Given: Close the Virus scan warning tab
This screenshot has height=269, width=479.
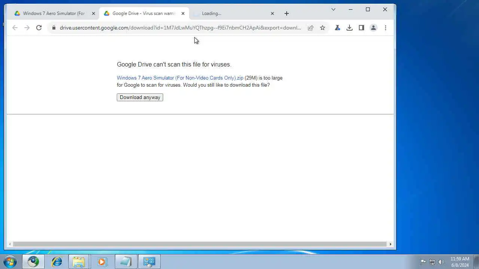Looking at the screenshot, I should point(183,13).
